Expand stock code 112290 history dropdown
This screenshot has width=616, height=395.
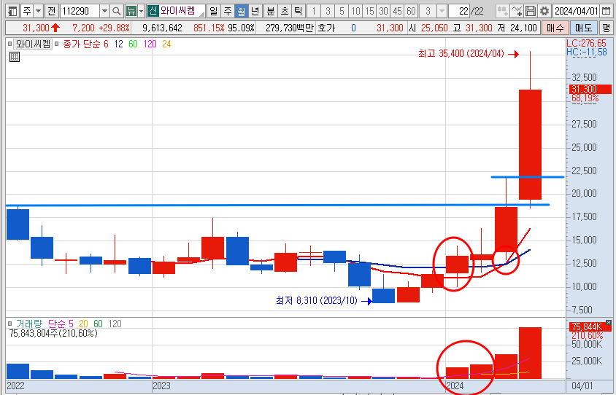click(x=104, y=11)
